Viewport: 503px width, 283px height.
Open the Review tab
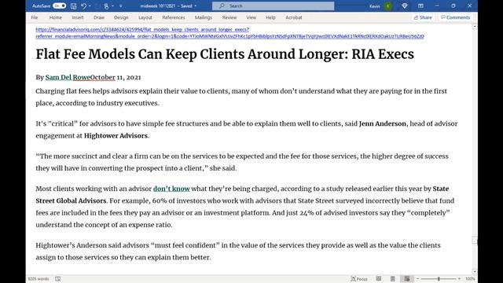[x=229, y=17]
